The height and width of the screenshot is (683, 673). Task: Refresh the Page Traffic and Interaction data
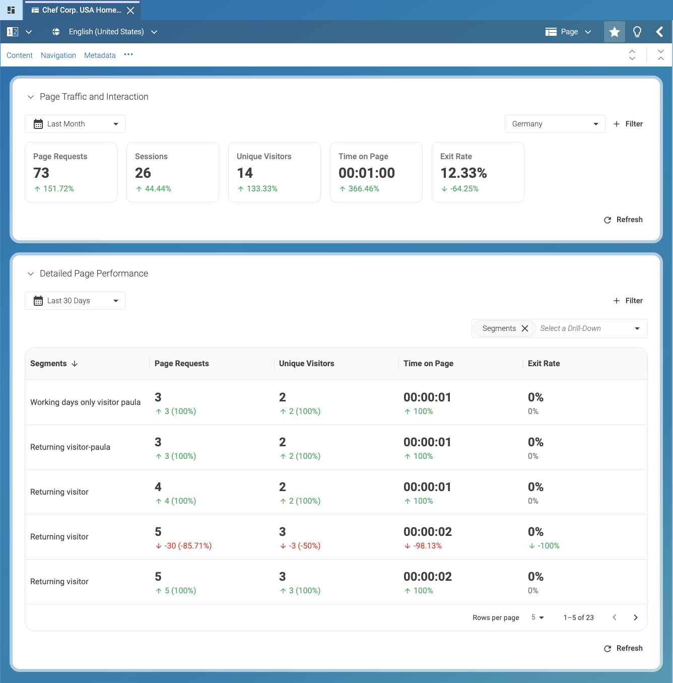tap(623, 220)
